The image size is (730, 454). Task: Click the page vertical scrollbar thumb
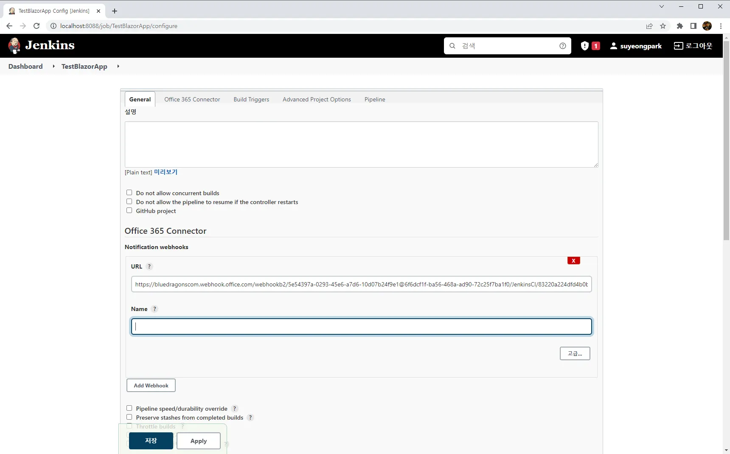click(726, 140)
